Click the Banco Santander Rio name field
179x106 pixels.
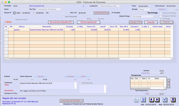[49, 6]
